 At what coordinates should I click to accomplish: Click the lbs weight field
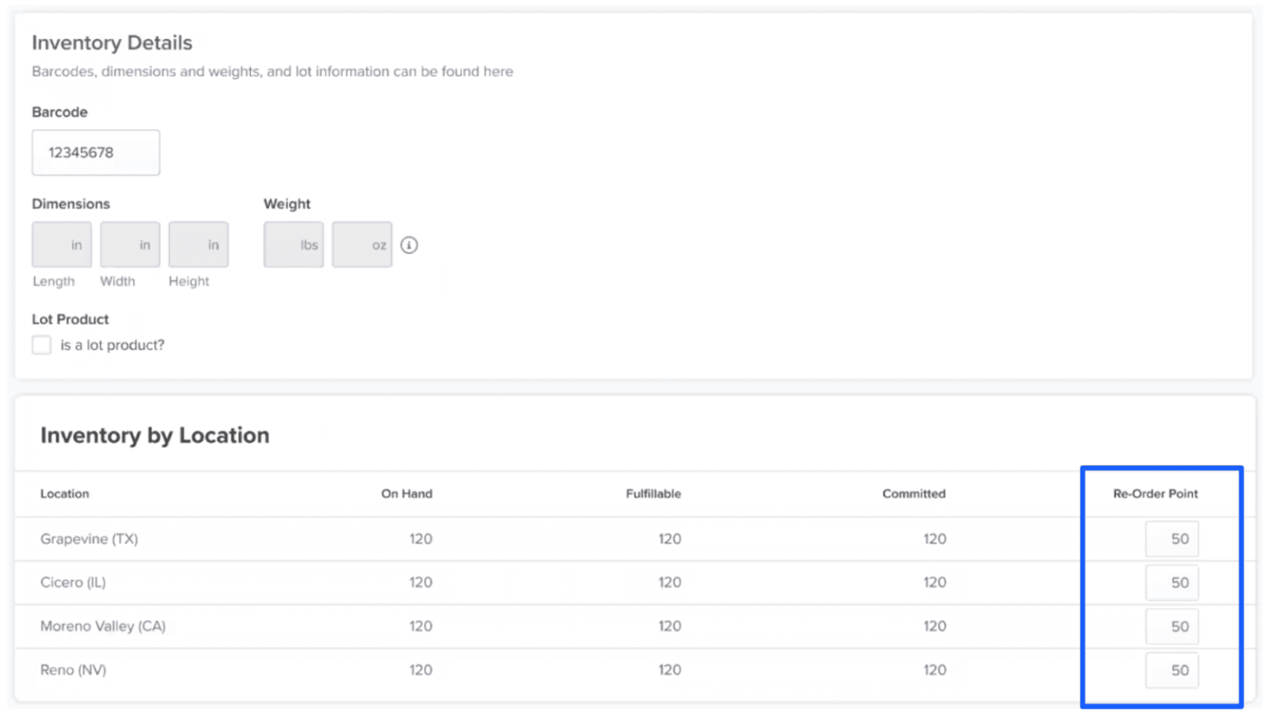(x=293, y=245)
